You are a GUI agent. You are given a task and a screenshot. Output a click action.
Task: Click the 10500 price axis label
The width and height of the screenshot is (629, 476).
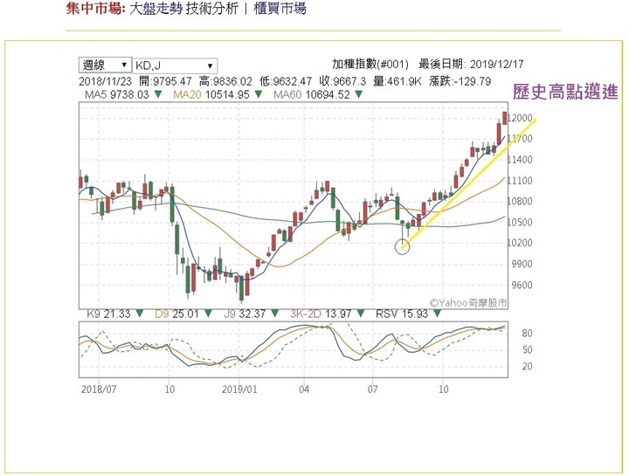(520, 222)
